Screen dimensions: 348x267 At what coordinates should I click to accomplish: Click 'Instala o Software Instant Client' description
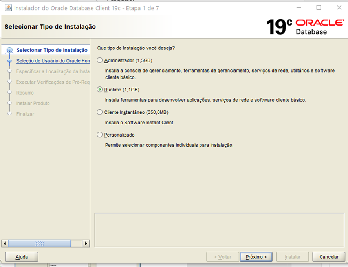click(139, 123)
